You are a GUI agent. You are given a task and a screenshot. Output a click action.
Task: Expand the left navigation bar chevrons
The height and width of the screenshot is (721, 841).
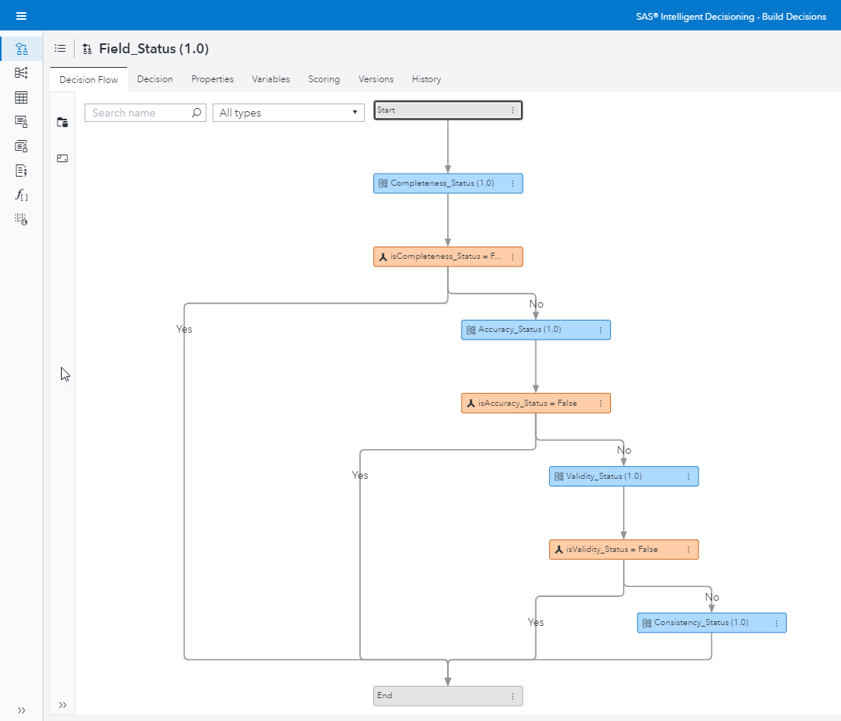coord(21,710)
